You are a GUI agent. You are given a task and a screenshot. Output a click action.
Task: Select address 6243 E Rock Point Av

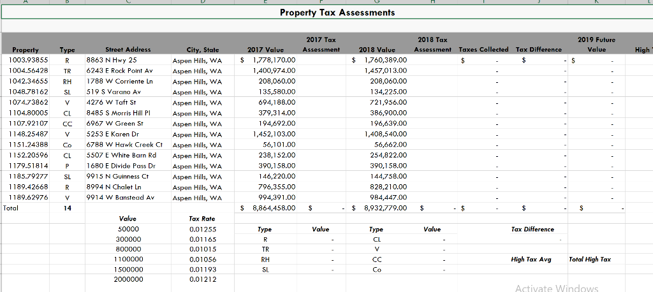pos(119,70)
